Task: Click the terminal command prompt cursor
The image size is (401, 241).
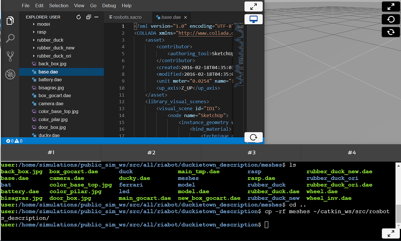Action: (266, 225)
